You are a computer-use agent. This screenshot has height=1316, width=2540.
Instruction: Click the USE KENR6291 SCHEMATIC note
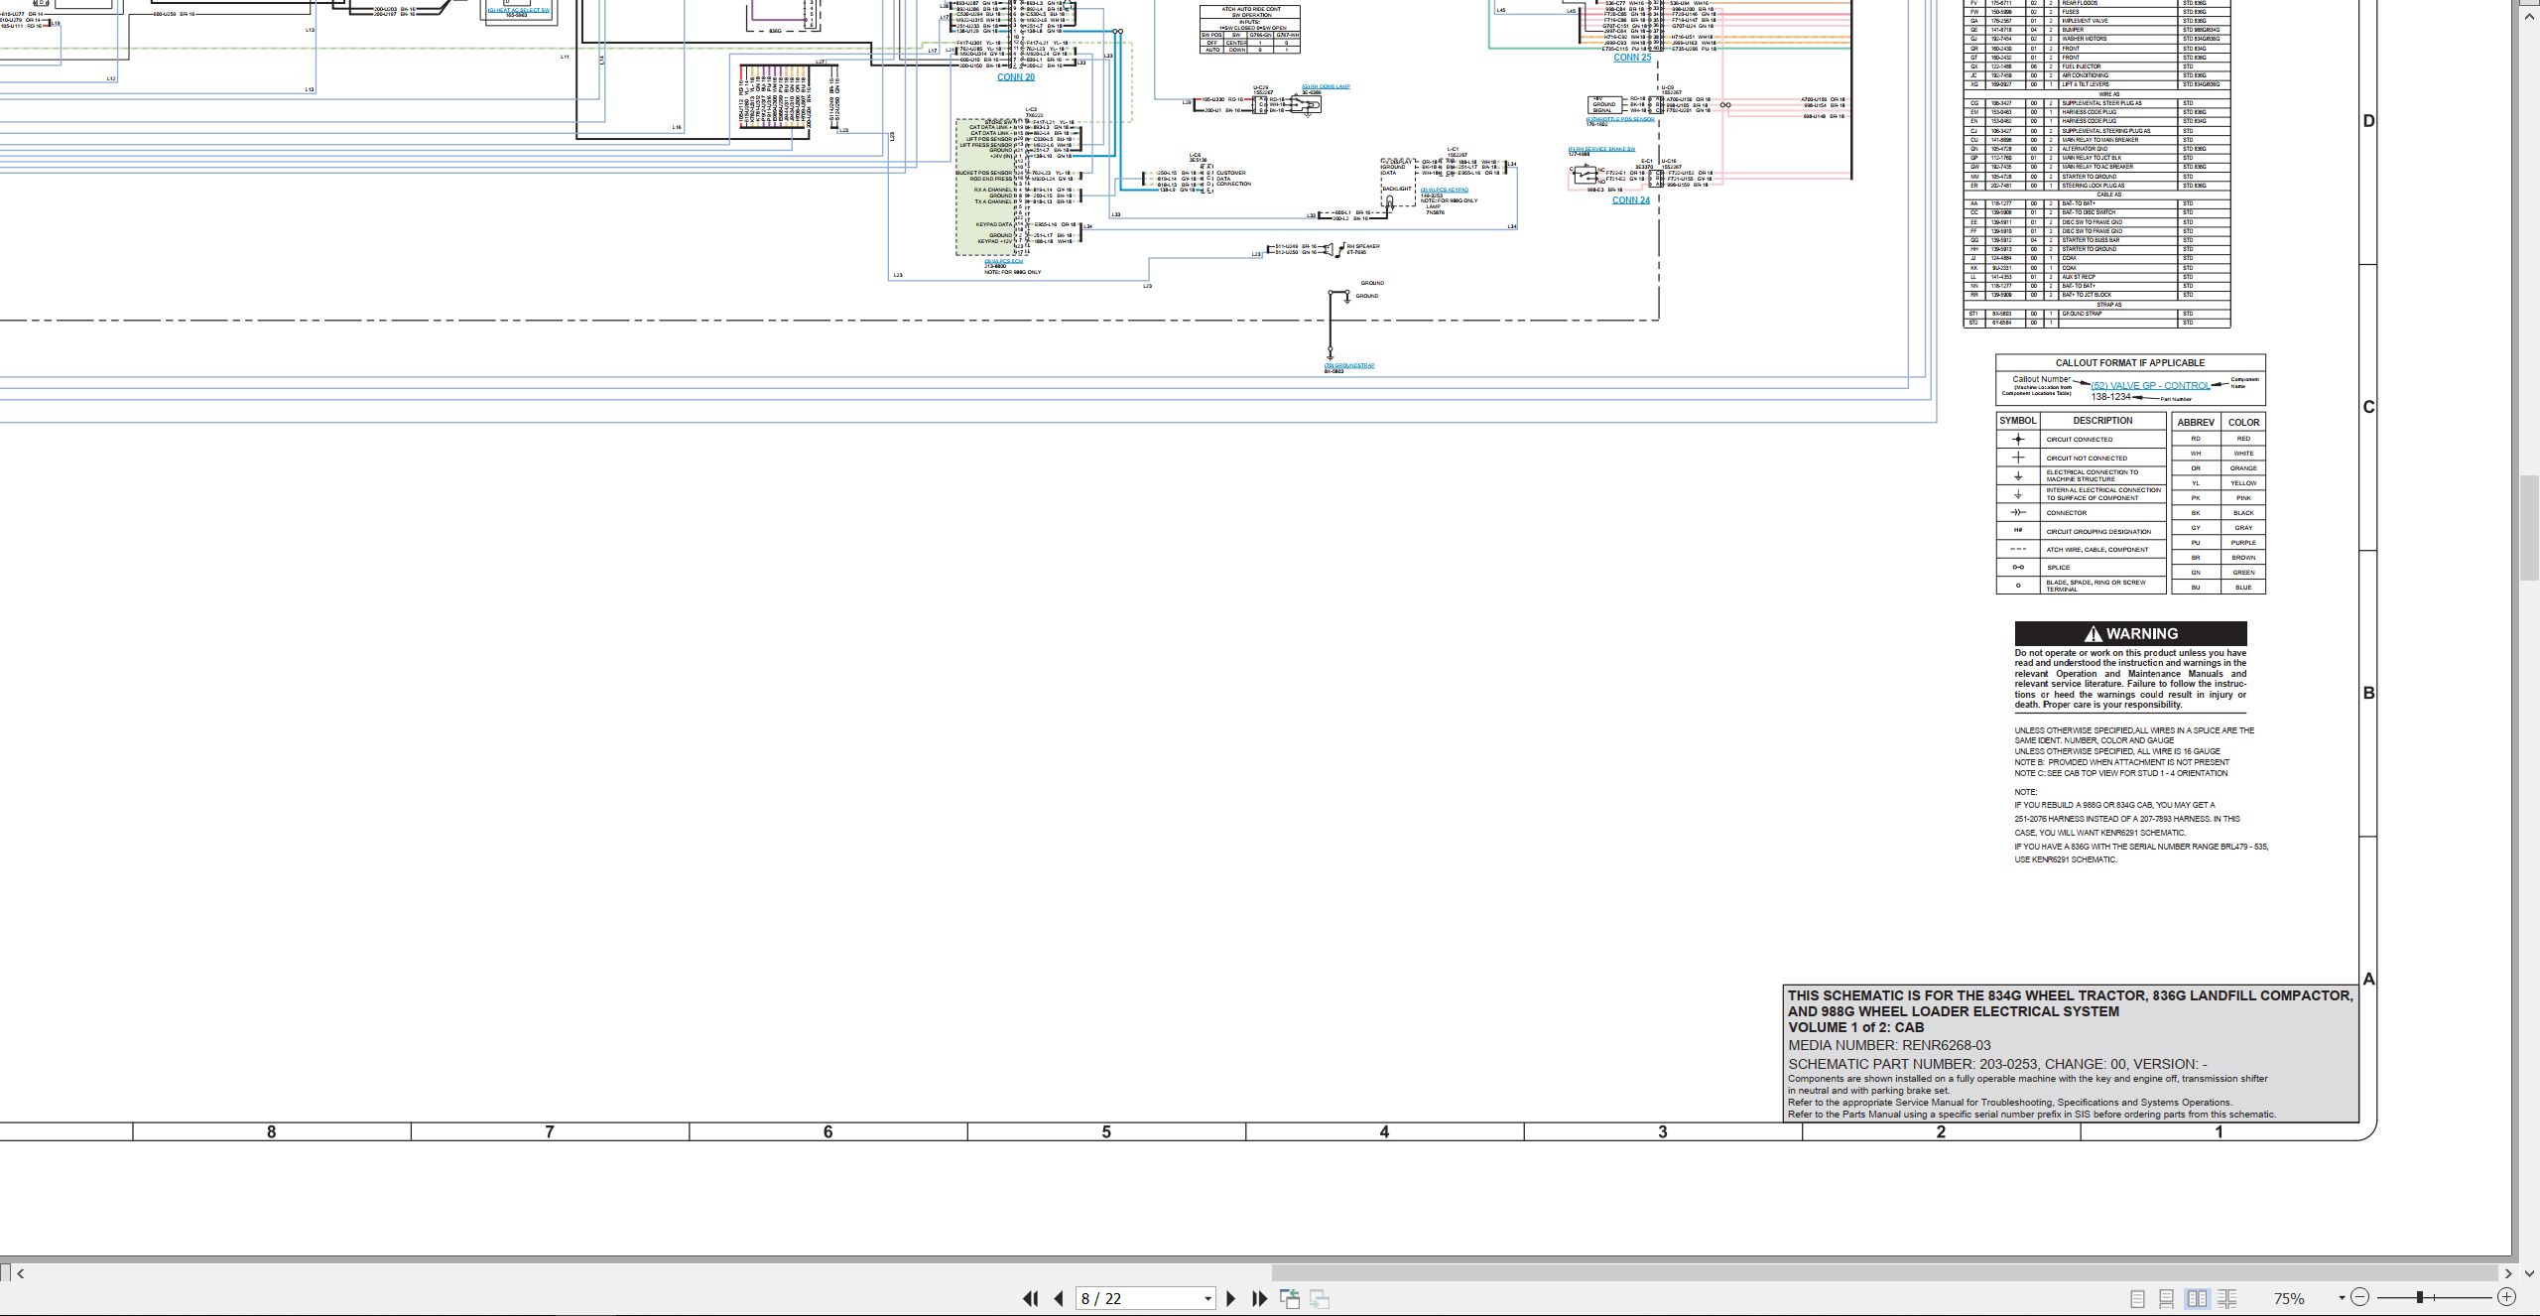coord(2065,859)
